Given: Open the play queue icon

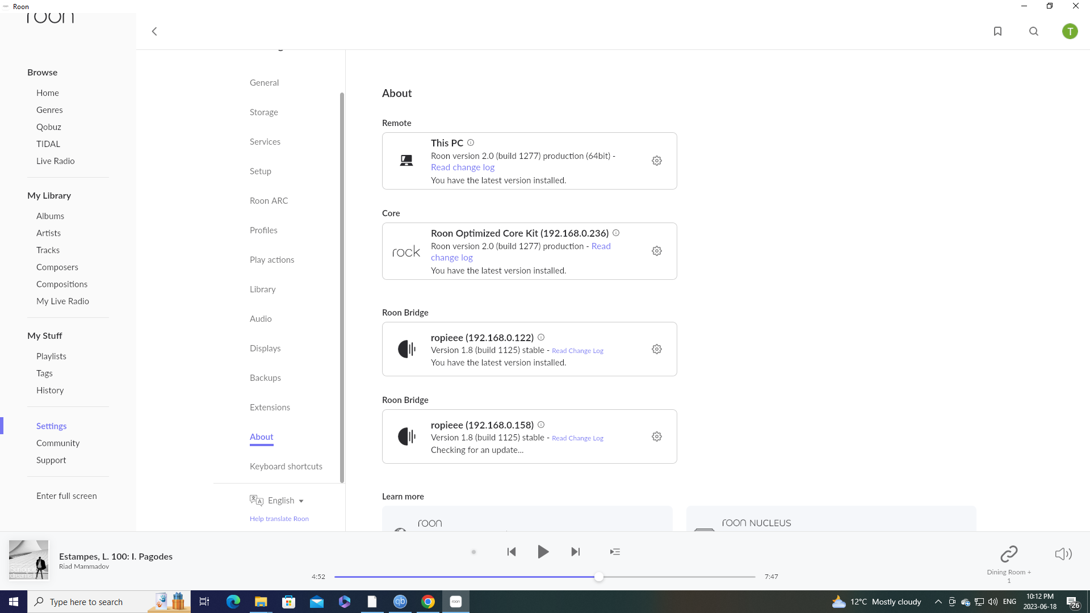Looking at the screenshot, I should coord(615,552).
